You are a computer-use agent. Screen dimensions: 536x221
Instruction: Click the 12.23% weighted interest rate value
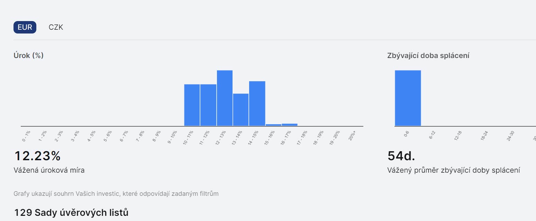click(37, 156)
